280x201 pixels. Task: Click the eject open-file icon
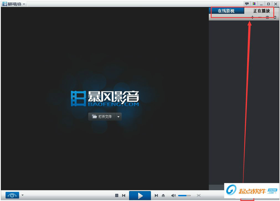[x=163, y=195]
